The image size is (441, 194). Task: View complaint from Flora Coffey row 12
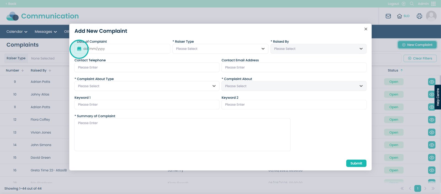coord(432,120)
